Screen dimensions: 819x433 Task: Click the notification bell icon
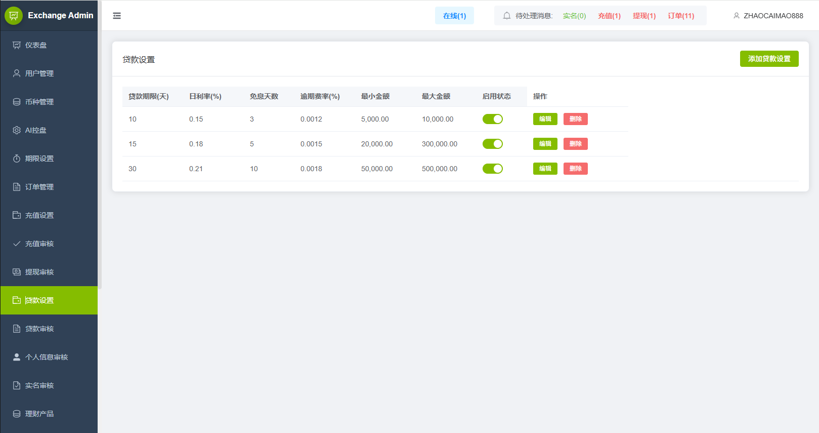[x=506, y=16]
